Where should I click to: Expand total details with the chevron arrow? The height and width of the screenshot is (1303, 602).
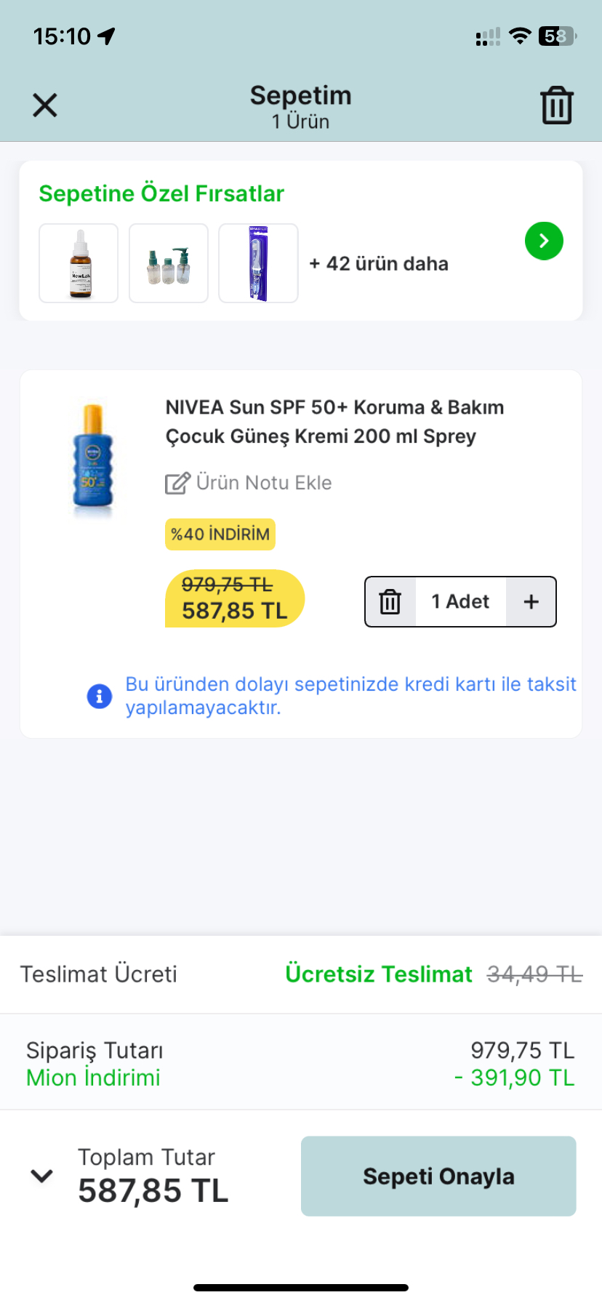tap(42, 1176)
